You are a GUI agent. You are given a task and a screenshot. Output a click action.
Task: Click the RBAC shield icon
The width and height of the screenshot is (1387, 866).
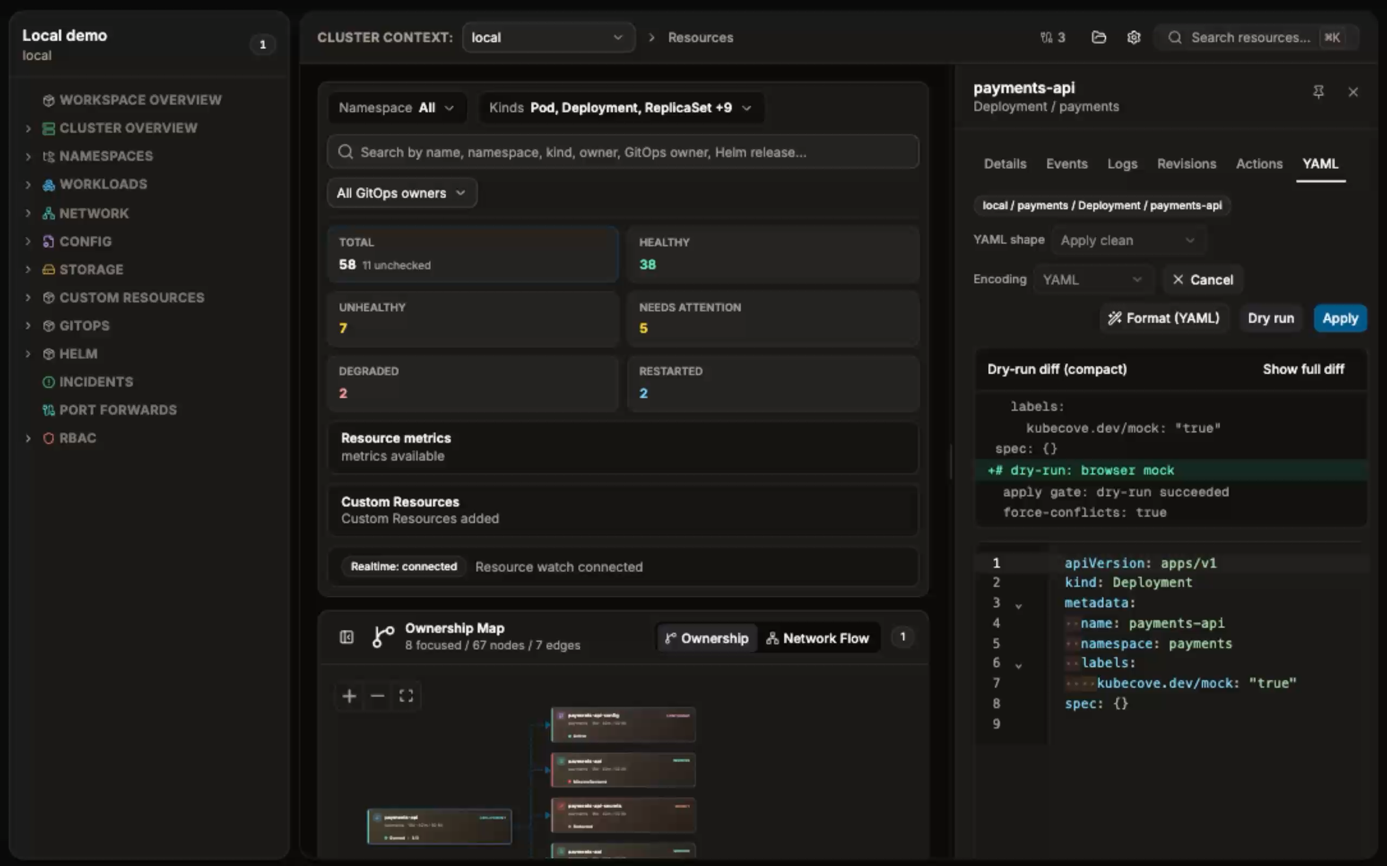pyautogui.click(x=49, y=438)
